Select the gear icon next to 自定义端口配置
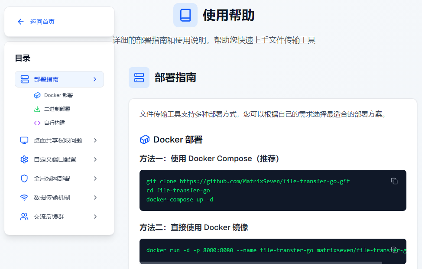Image resolution: width=422 pixels, height=269 pixels. [x=24, y=159]
